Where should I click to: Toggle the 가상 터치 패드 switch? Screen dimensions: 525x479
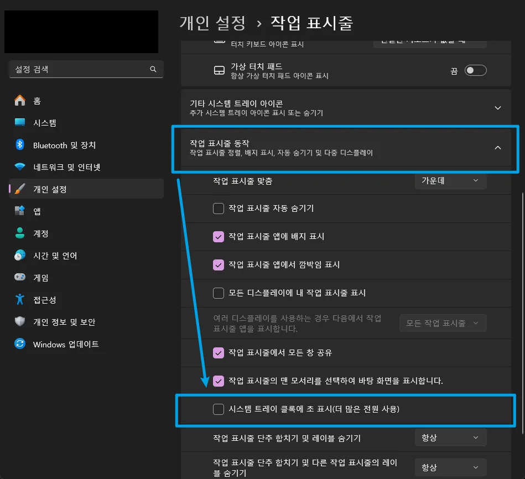475,70
